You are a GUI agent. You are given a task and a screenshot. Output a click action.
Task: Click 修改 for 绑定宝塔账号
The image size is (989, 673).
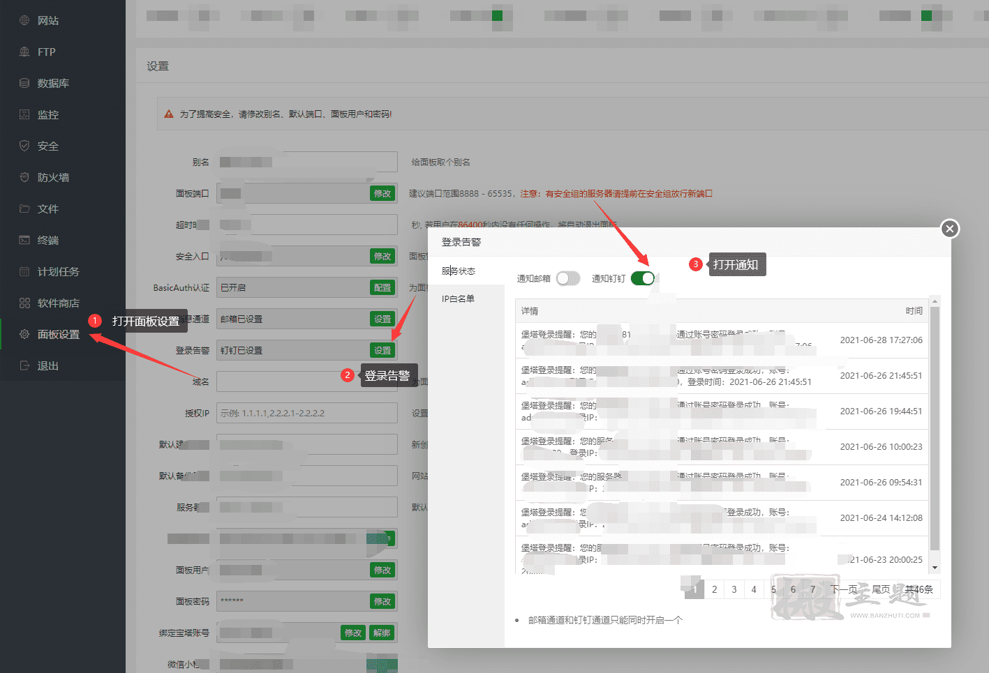[x=353, y=633]
